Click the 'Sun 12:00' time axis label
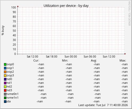Image resolution: width=132 pixels, height=109 pixels. 109,56
